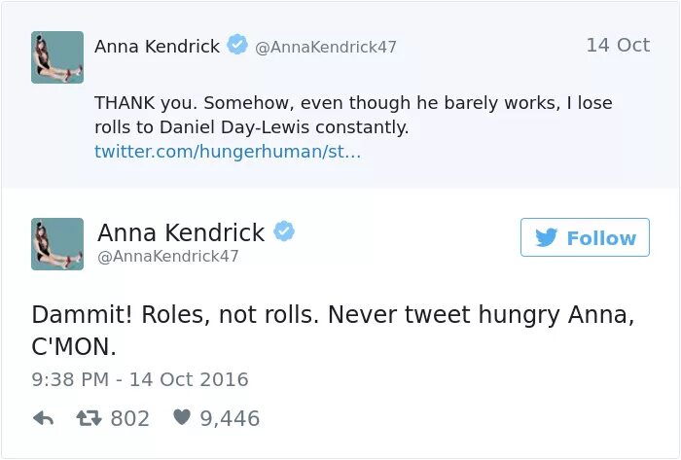Click verified badge in the quoted tweet header
This screenshot has width=681, height=460.
(236, 45)
